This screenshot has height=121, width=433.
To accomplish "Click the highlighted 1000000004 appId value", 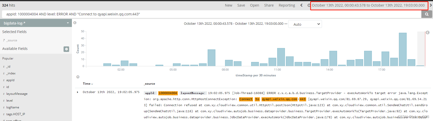I will tap(168, 93).
